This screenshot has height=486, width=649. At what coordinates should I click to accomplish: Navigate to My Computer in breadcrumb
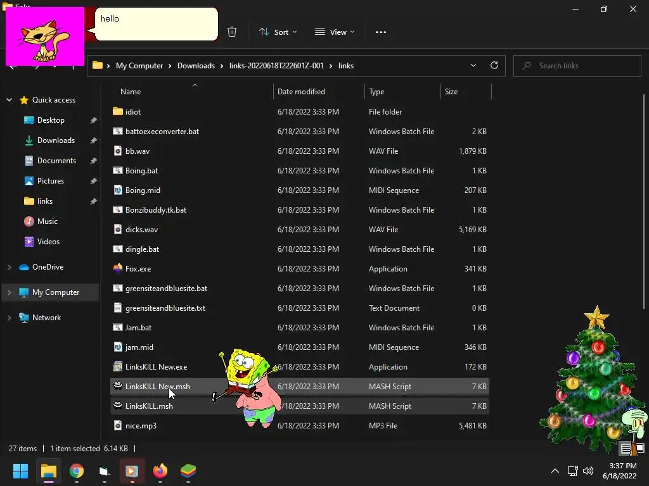point(139,66)
